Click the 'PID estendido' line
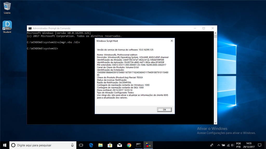Image resolution: width=266 pixels, height=149 pixels. 131,65
